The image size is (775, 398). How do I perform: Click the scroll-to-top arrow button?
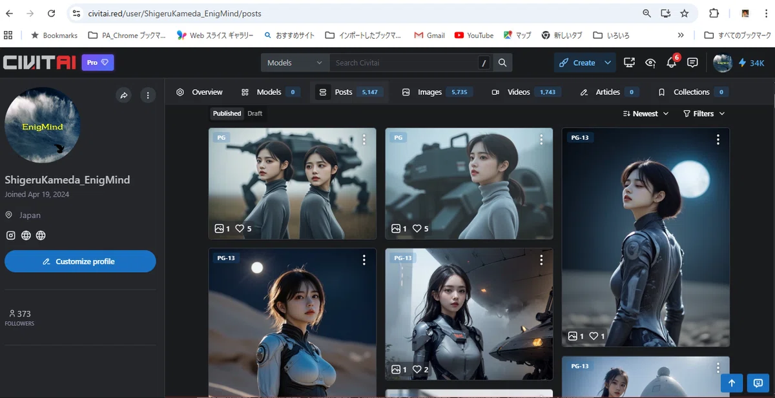(732, 383)
